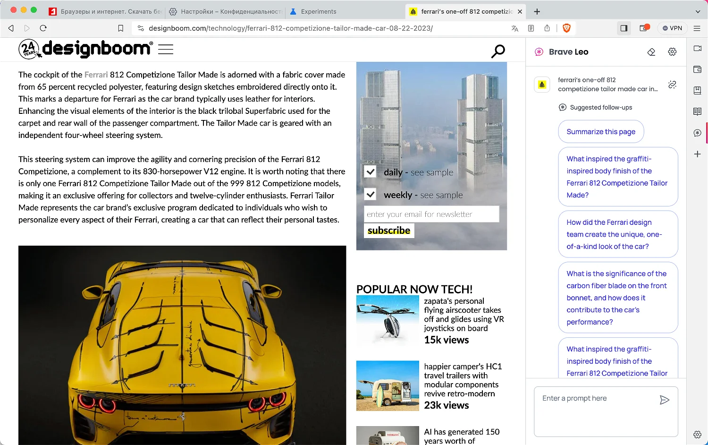Uncheck the weekly newsletter checkbox
708x445 pixels.
coord(371,194)
